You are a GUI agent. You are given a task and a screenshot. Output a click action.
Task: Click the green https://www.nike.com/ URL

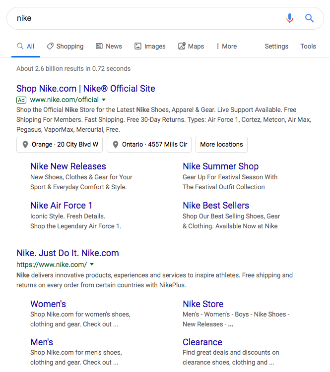pos(52,265)
